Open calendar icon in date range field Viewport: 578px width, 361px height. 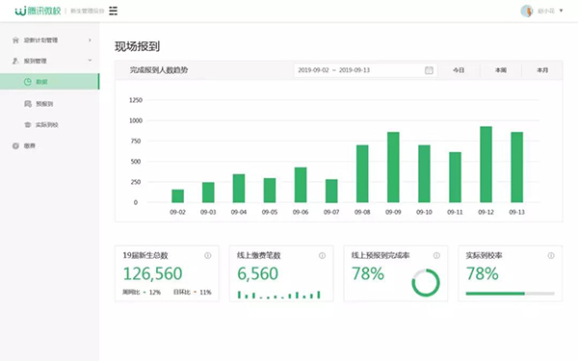click(429, 70)
